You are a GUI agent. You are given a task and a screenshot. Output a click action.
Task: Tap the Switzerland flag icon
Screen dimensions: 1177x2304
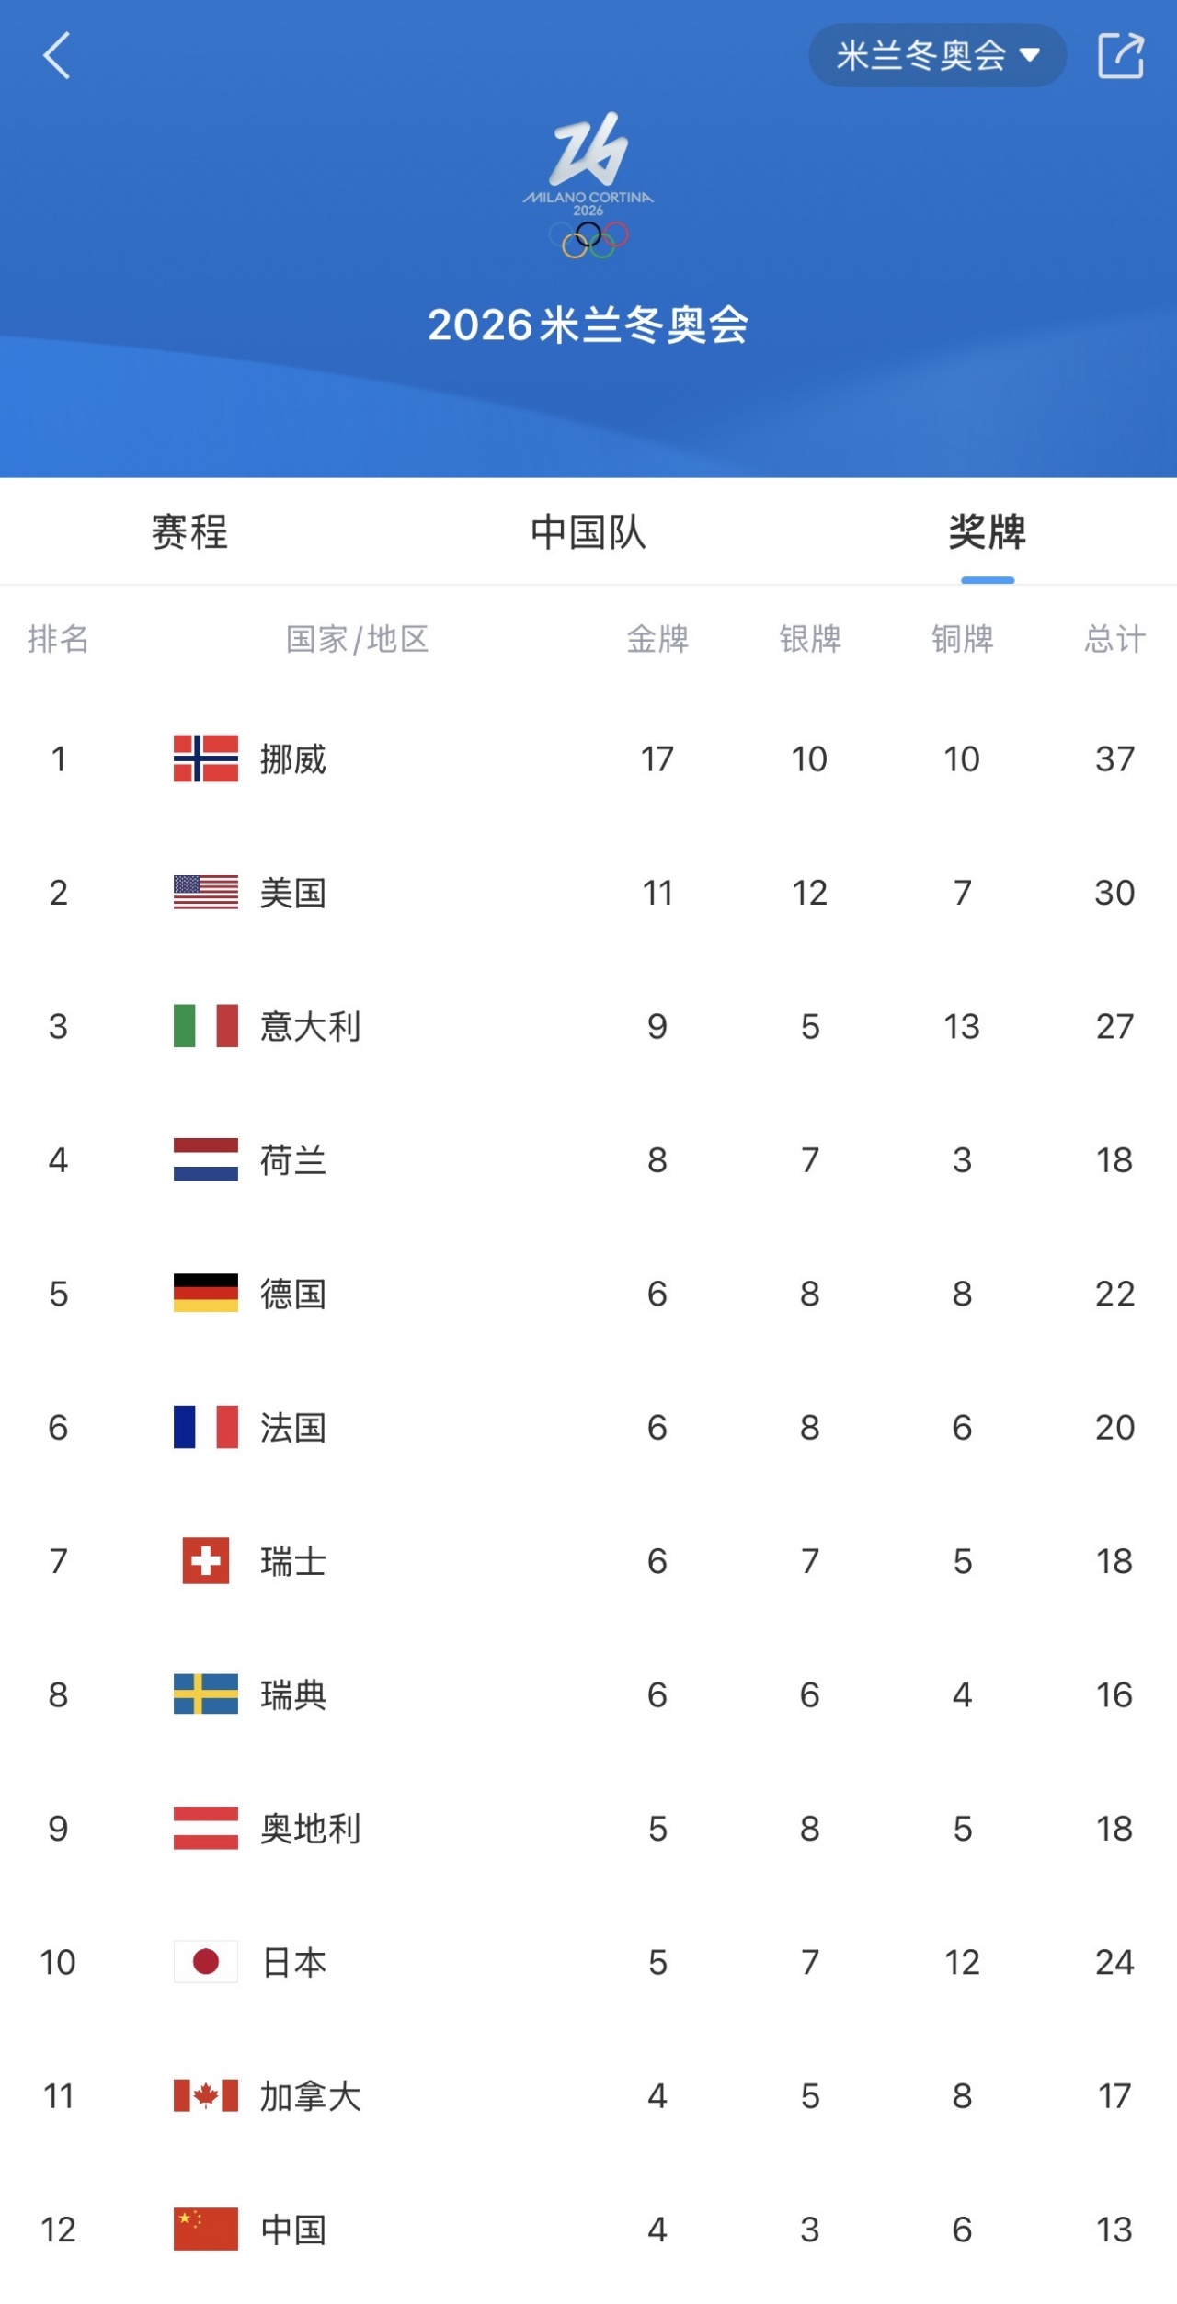click(x=206, y=1560)
